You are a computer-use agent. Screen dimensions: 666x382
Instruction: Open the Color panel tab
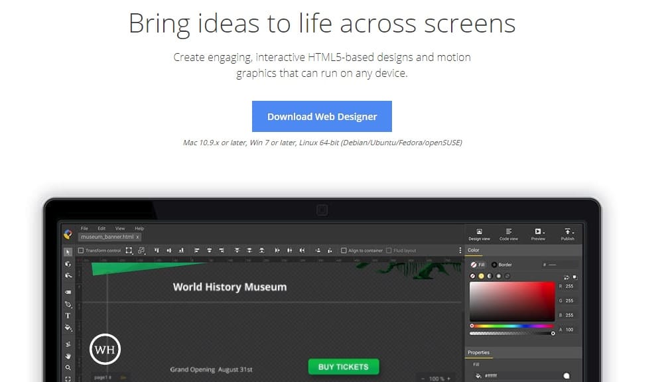point(474,251)
